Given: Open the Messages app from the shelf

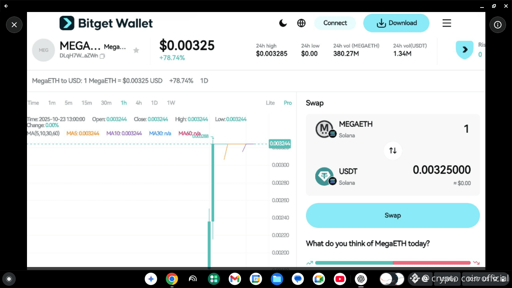Looking at the screenshot, I should (298, 279).
